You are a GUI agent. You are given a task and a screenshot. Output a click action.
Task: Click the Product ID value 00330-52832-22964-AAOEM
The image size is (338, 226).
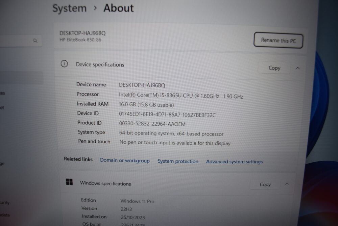[x=152, y=124]
